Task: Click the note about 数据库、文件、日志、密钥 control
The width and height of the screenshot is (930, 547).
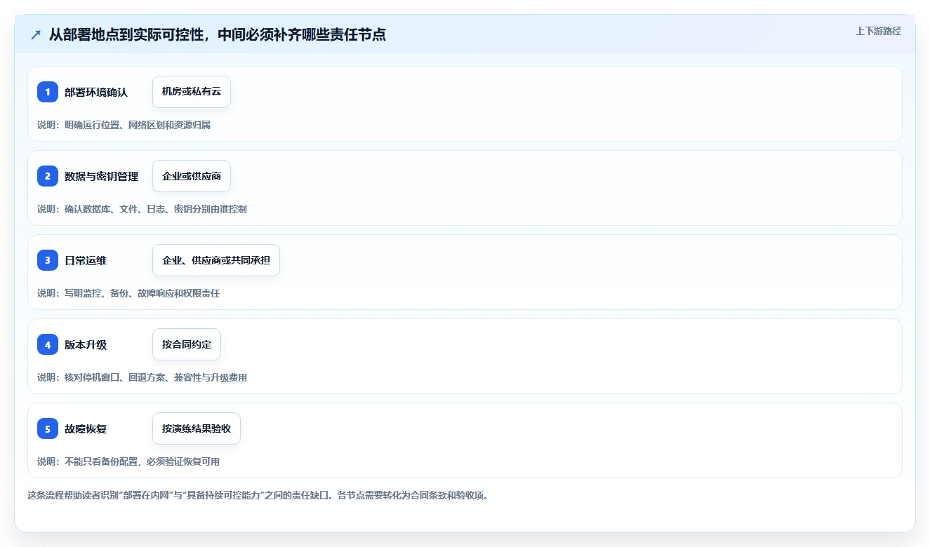Action: pos(142,209)
